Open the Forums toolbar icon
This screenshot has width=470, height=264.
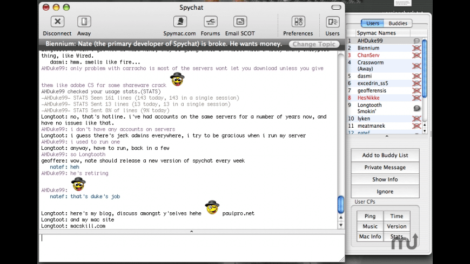(x=210, y=22)
